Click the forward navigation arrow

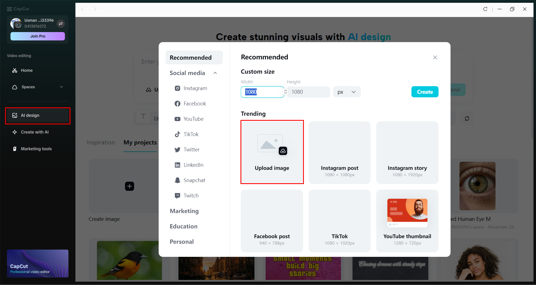click(95, 9)
